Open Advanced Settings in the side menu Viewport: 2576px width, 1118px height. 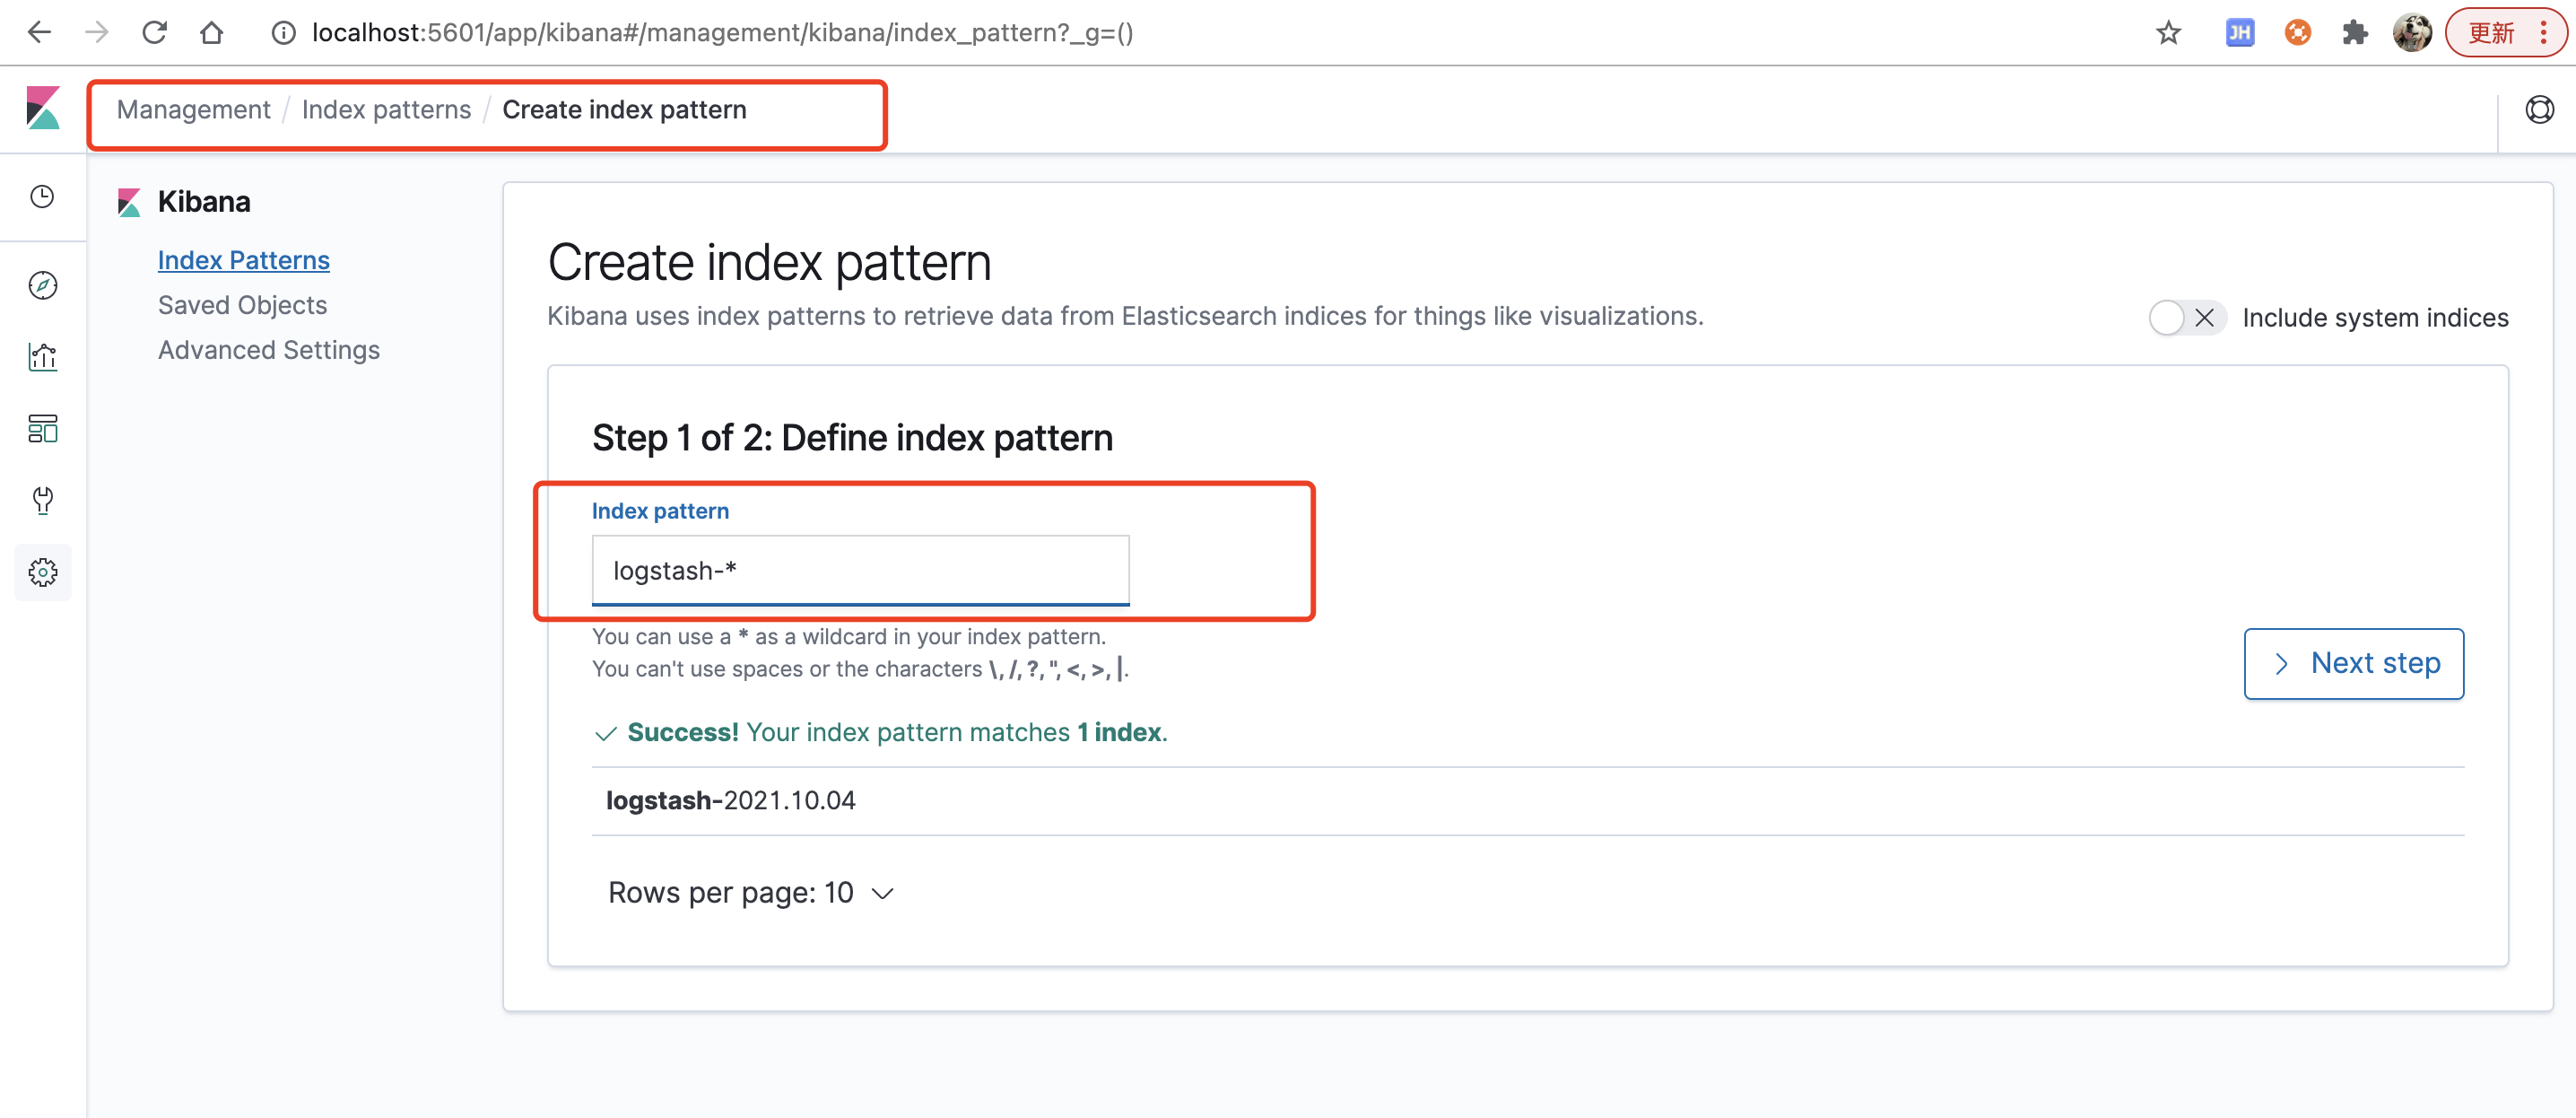tap(268, 350)
